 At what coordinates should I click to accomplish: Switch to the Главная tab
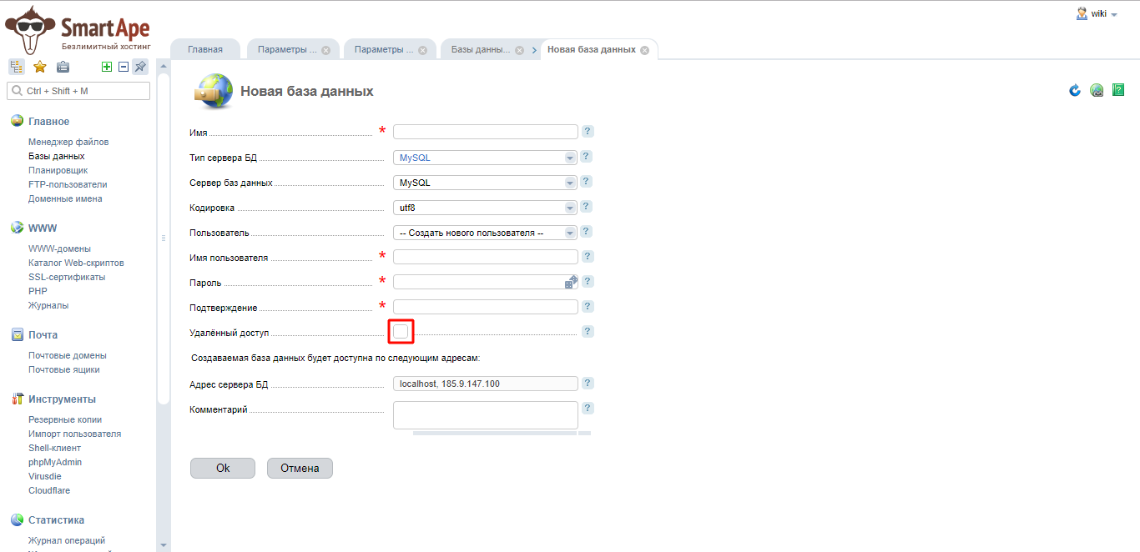[x=205, y=50]
